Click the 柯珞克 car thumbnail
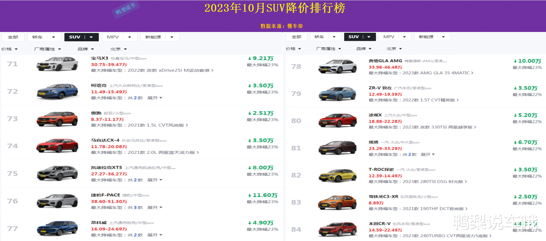 (x=57, y=92)
